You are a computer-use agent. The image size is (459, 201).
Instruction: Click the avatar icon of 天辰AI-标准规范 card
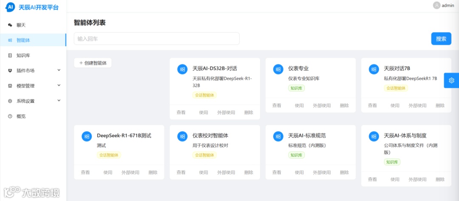[278, 136]
